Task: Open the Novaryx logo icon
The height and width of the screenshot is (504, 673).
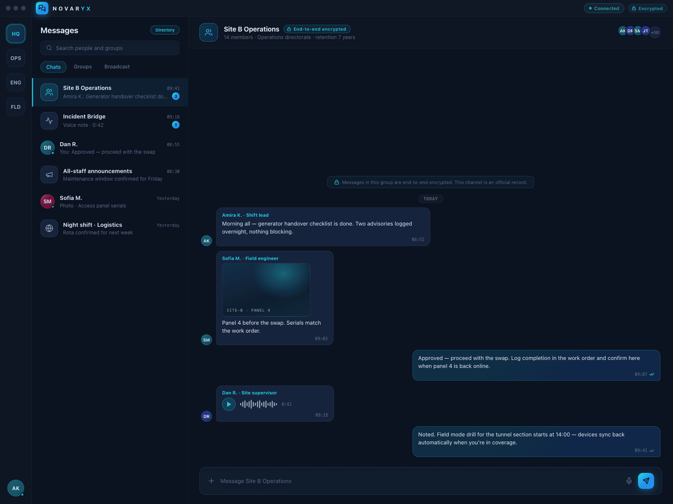Action: click(x=42, y=8)
